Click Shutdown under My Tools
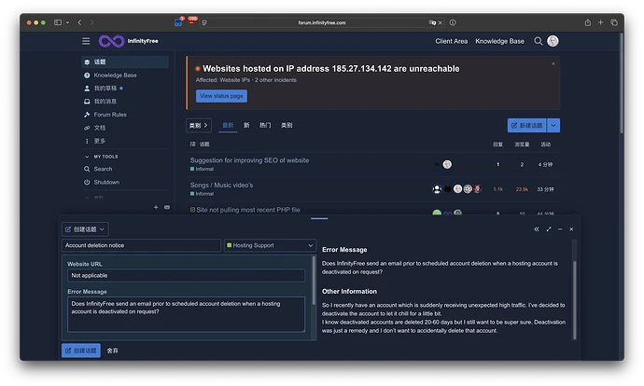The width and height of the screenshot is (644, 386). tap(106, 182)
